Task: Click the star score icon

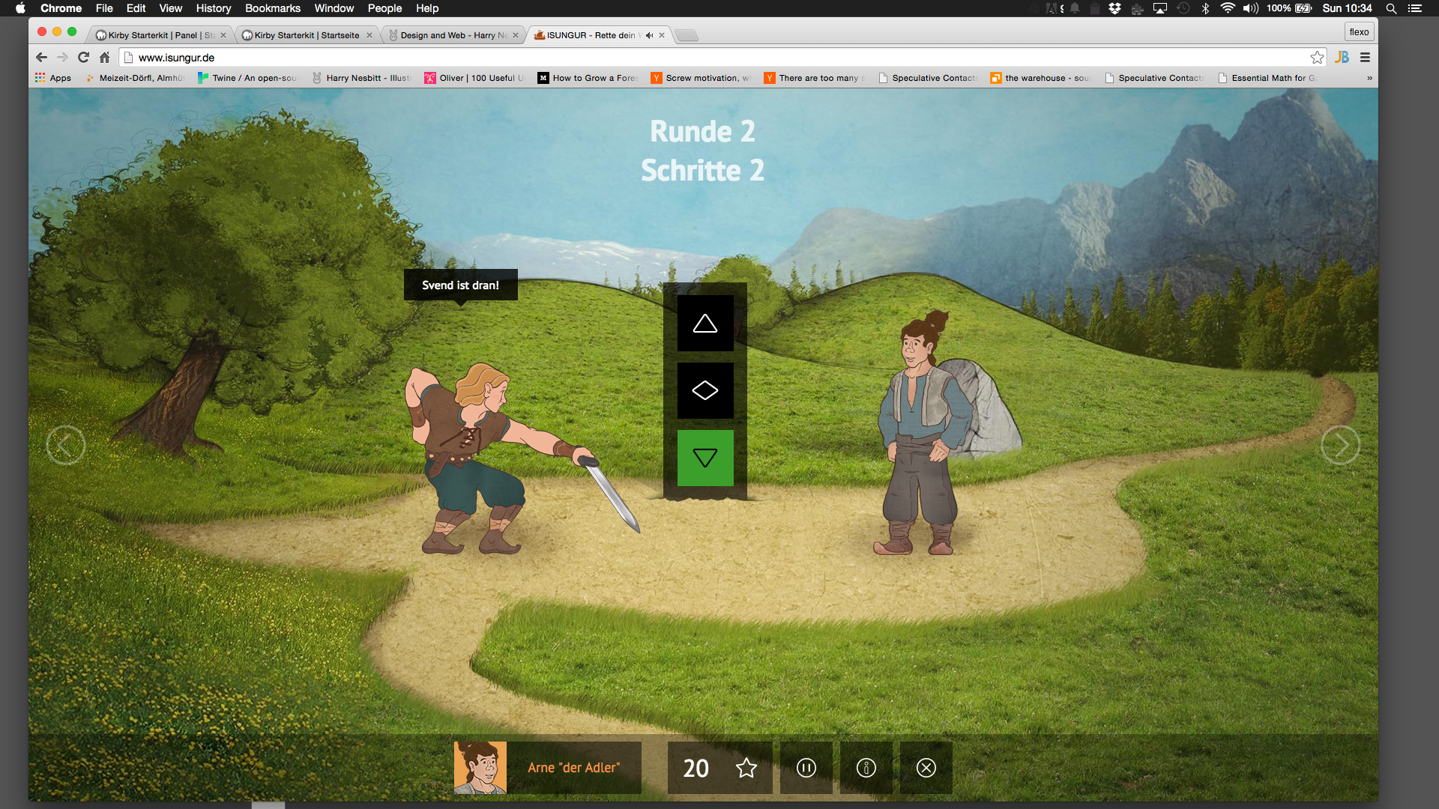Action: (746, 768)
